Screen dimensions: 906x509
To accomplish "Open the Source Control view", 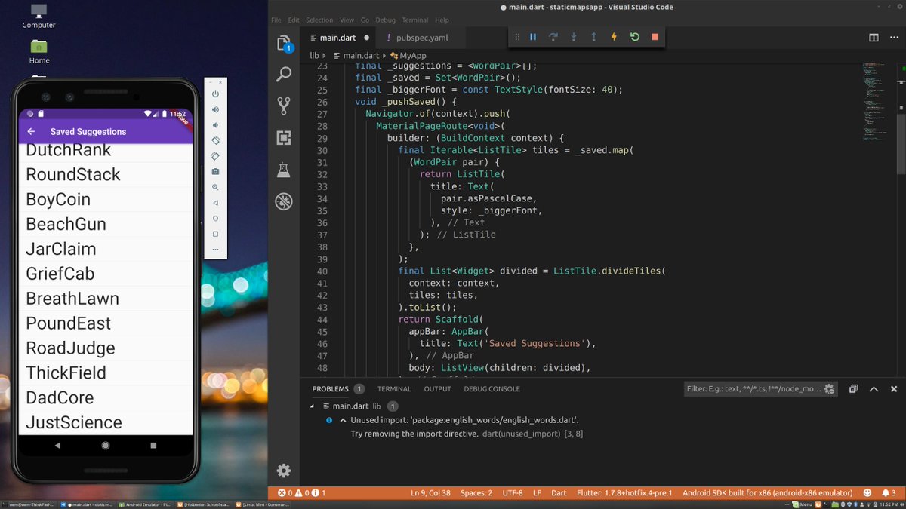I will pos(284,106).
